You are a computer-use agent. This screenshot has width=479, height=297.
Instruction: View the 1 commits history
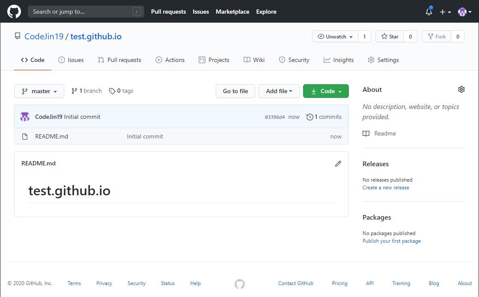click(324, 117)
